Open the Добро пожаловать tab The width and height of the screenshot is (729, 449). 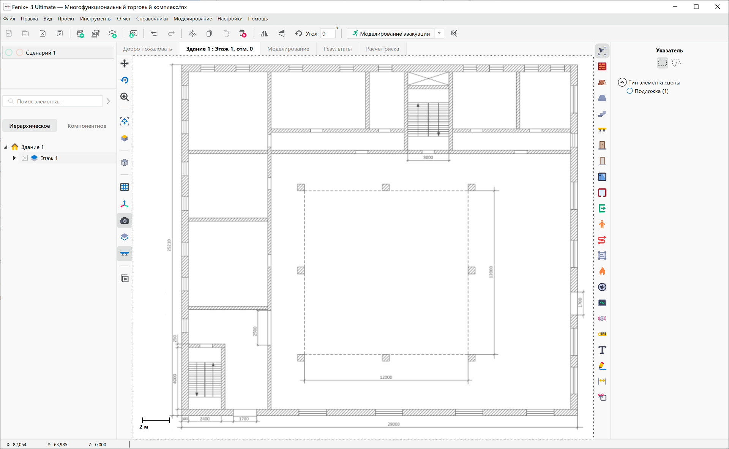click(x=147, y=49)
